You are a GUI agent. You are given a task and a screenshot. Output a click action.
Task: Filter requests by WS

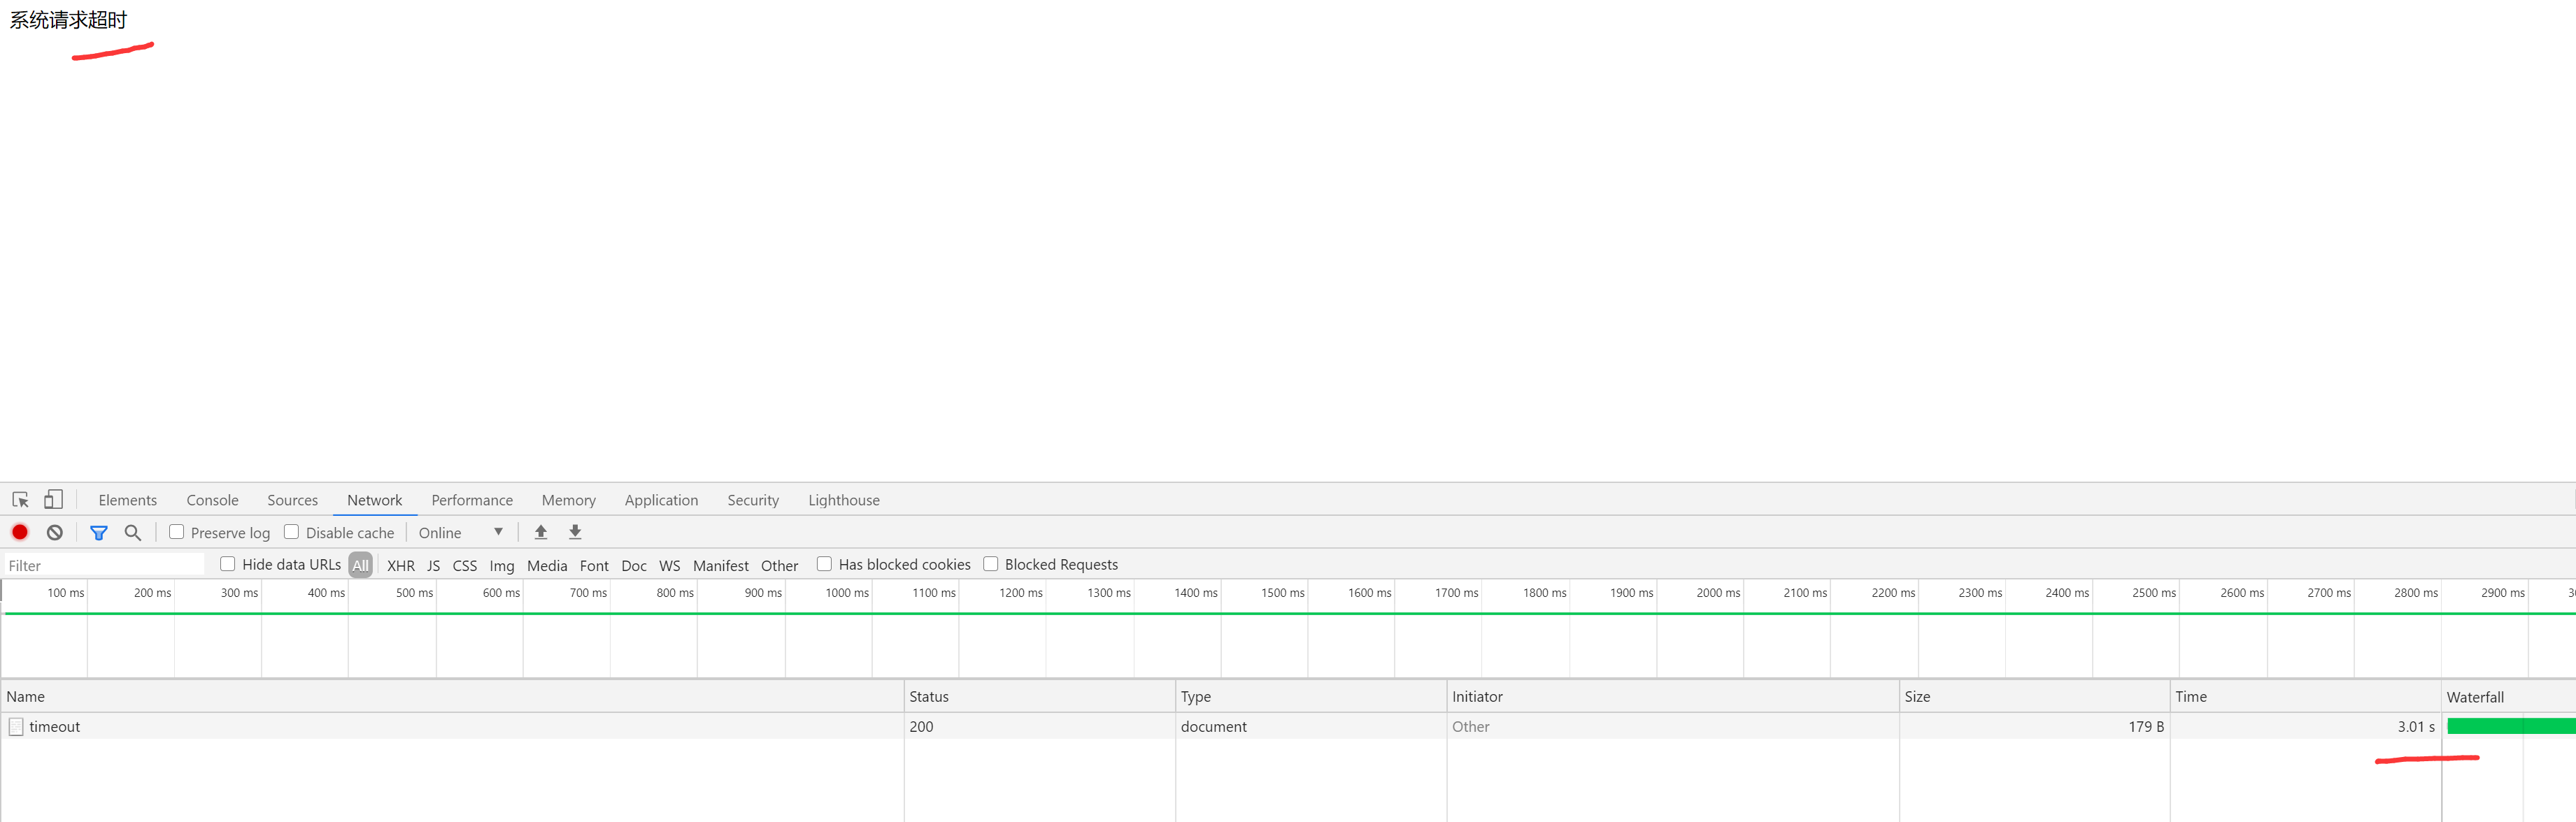[x=670, y=565]
